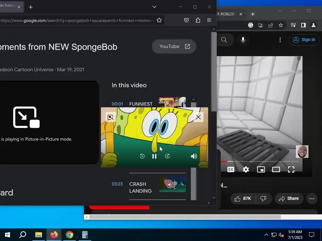The width and height of the screenshot is (322, 241).
Task: Click the YouTube search magnifier button
Action: pyautogui.click(x=224, y=40)
